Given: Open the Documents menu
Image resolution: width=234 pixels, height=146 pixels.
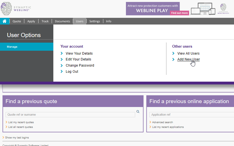Looking at the screenshot, I should tap(62, 21).
